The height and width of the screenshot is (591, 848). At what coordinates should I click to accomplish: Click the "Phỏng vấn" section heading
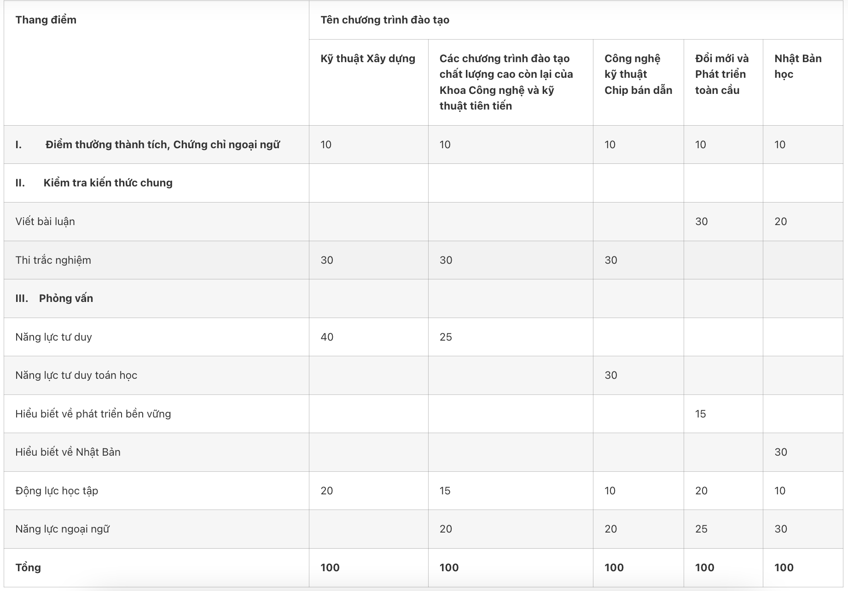[66, 298]
